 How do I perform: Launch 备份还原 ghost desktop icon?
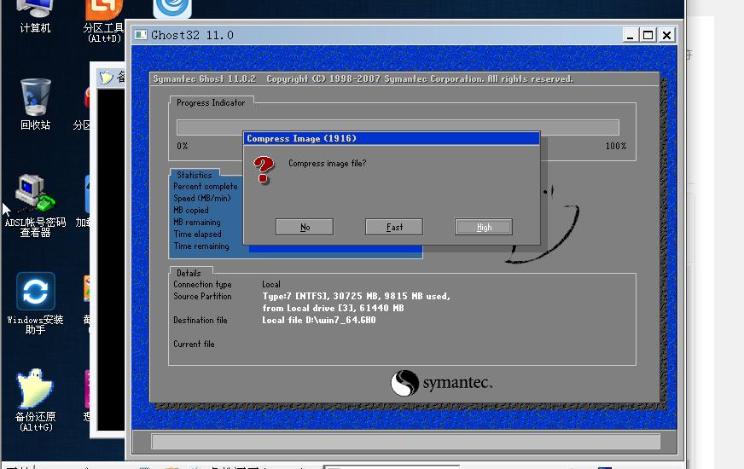(x=35, y=400)
